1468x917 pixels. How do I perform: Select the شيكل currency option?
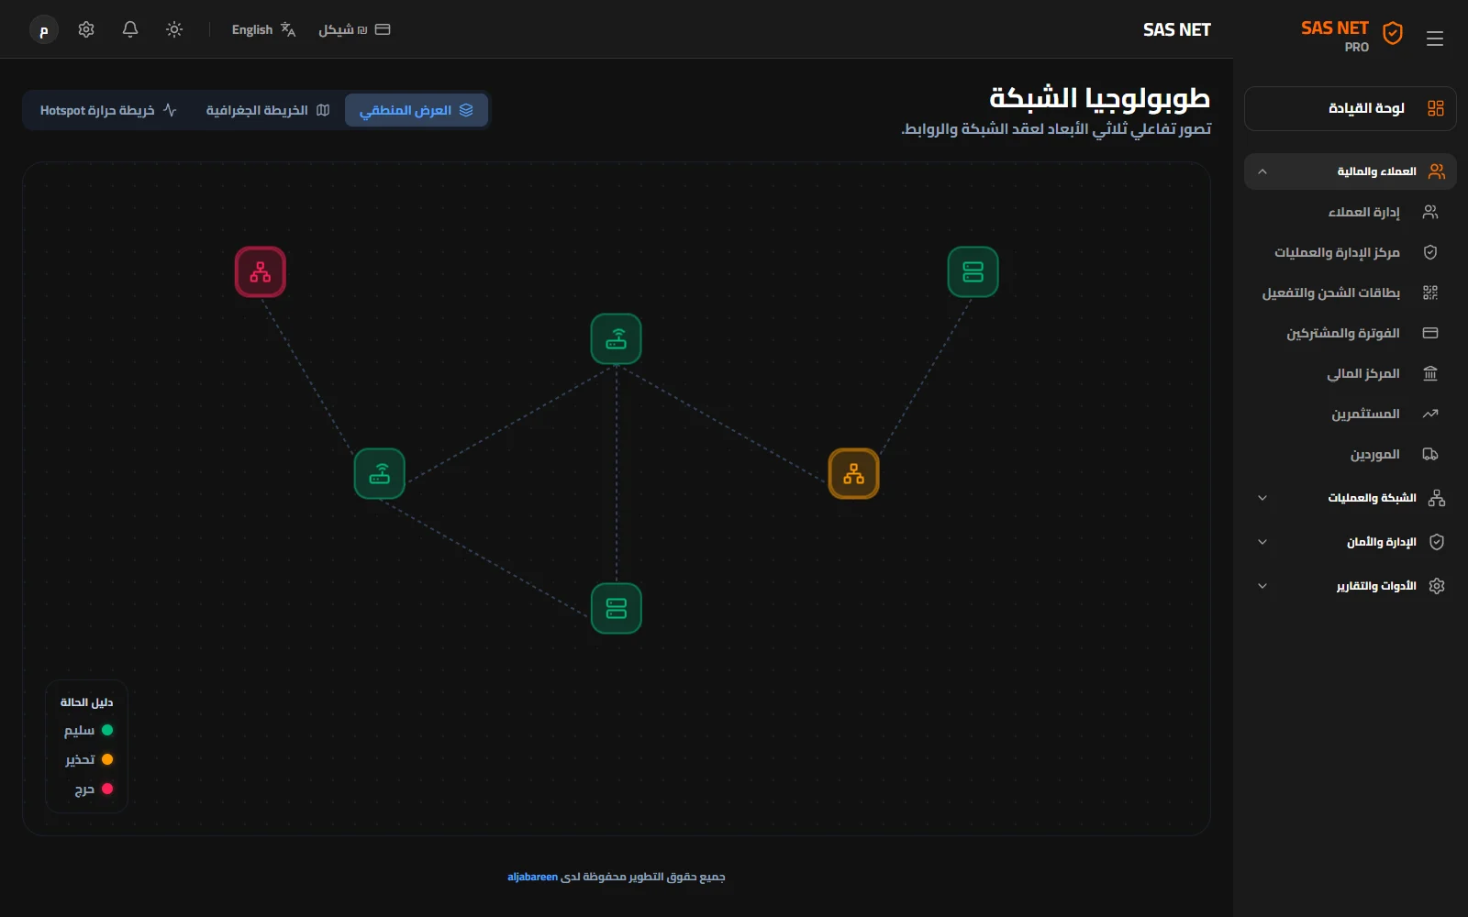coord(354,29)
